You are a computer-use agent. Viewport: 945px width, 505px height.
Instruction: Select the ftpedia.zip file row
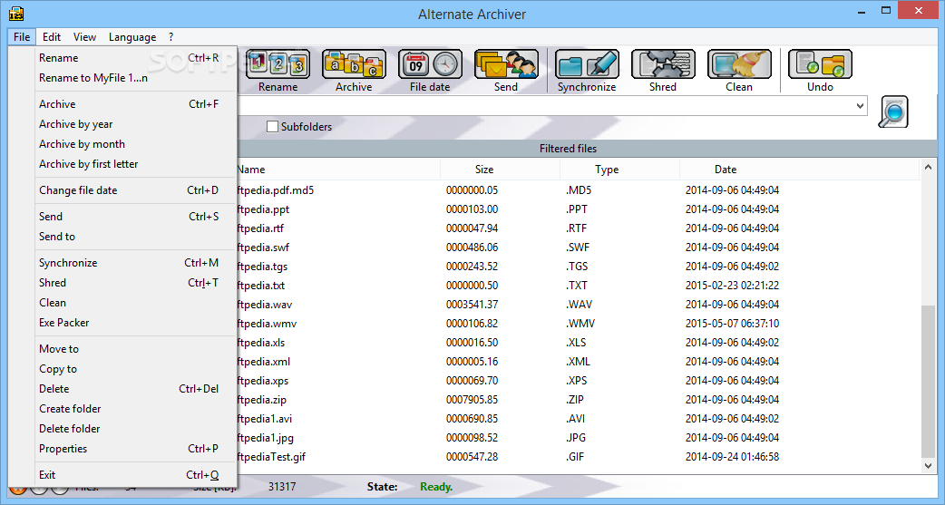[579, 400]
